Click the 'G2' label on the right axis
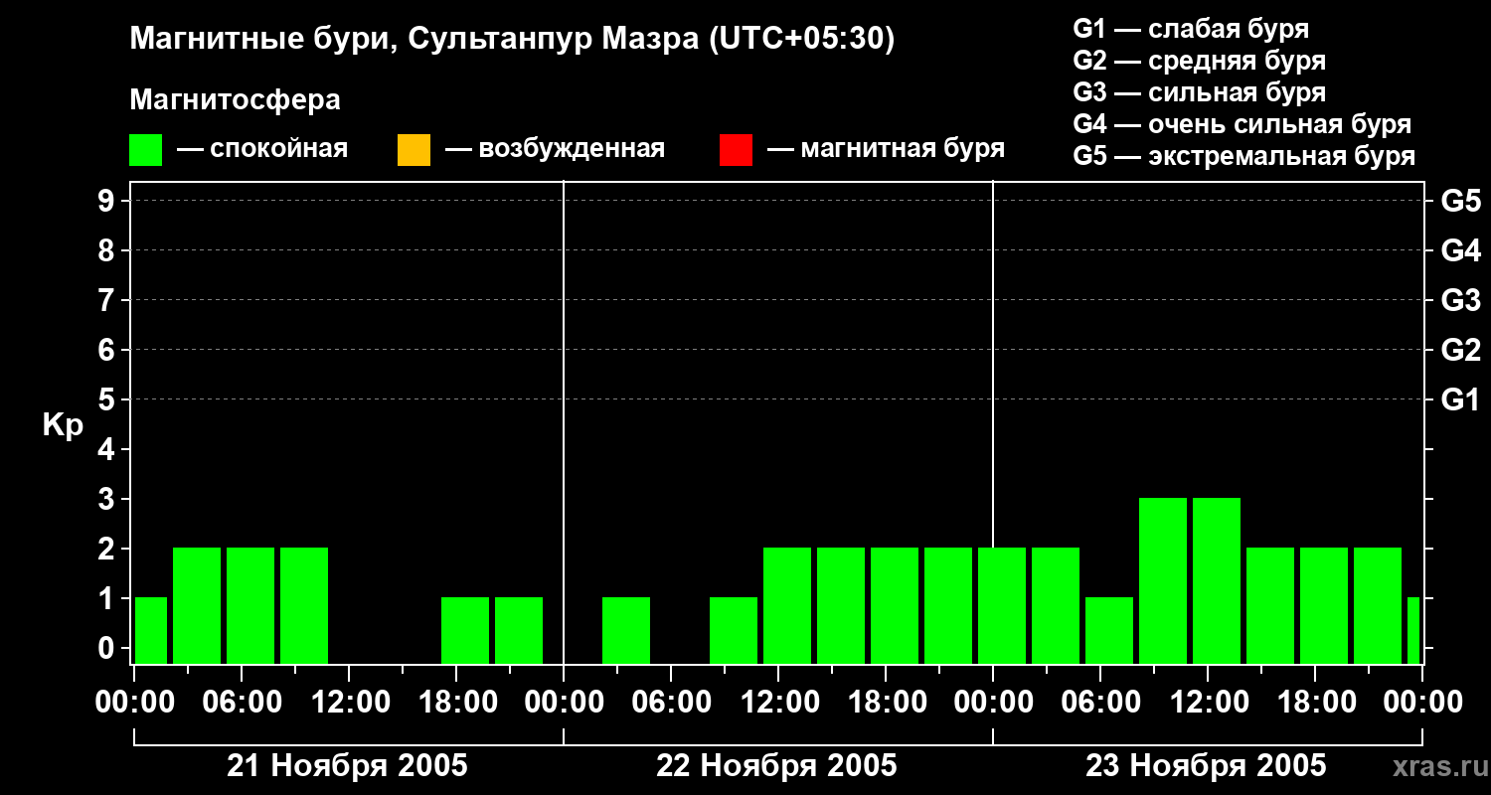1491x795 pixels. point(1461,351)
